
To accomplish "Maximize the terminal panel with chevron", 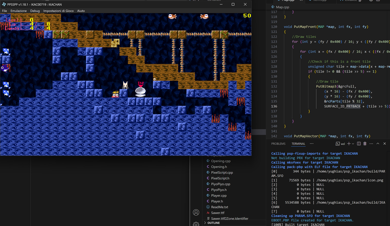I will point(378,144).
